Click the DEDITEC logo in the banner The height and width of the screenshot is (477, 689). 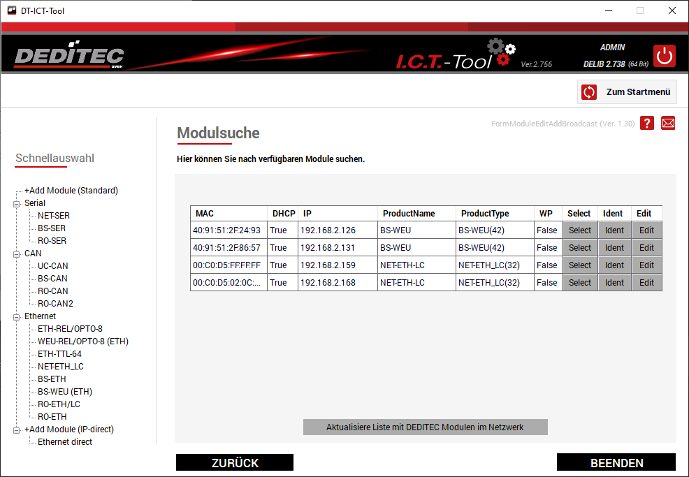point(68,57)
